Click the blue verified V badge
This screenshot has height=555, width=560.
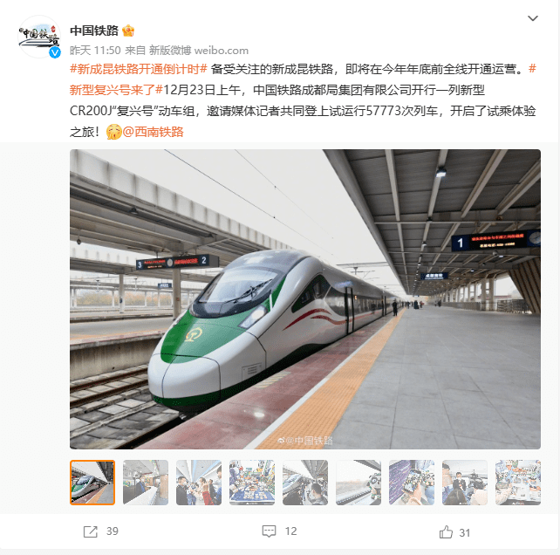[55, 52]
